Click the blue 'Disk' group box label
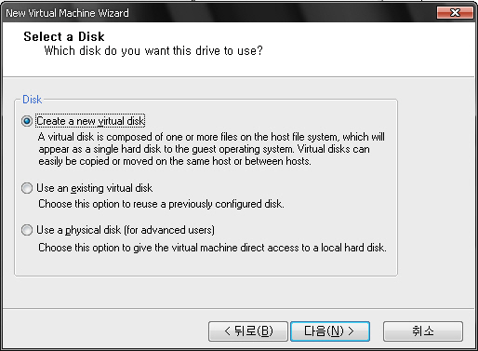The height and width of the screenshot is (351, 478). (x=32, y=100)
